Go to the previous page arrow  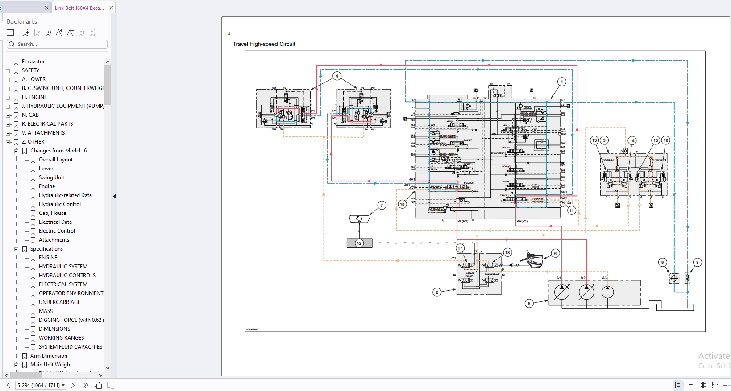point(8,385)
